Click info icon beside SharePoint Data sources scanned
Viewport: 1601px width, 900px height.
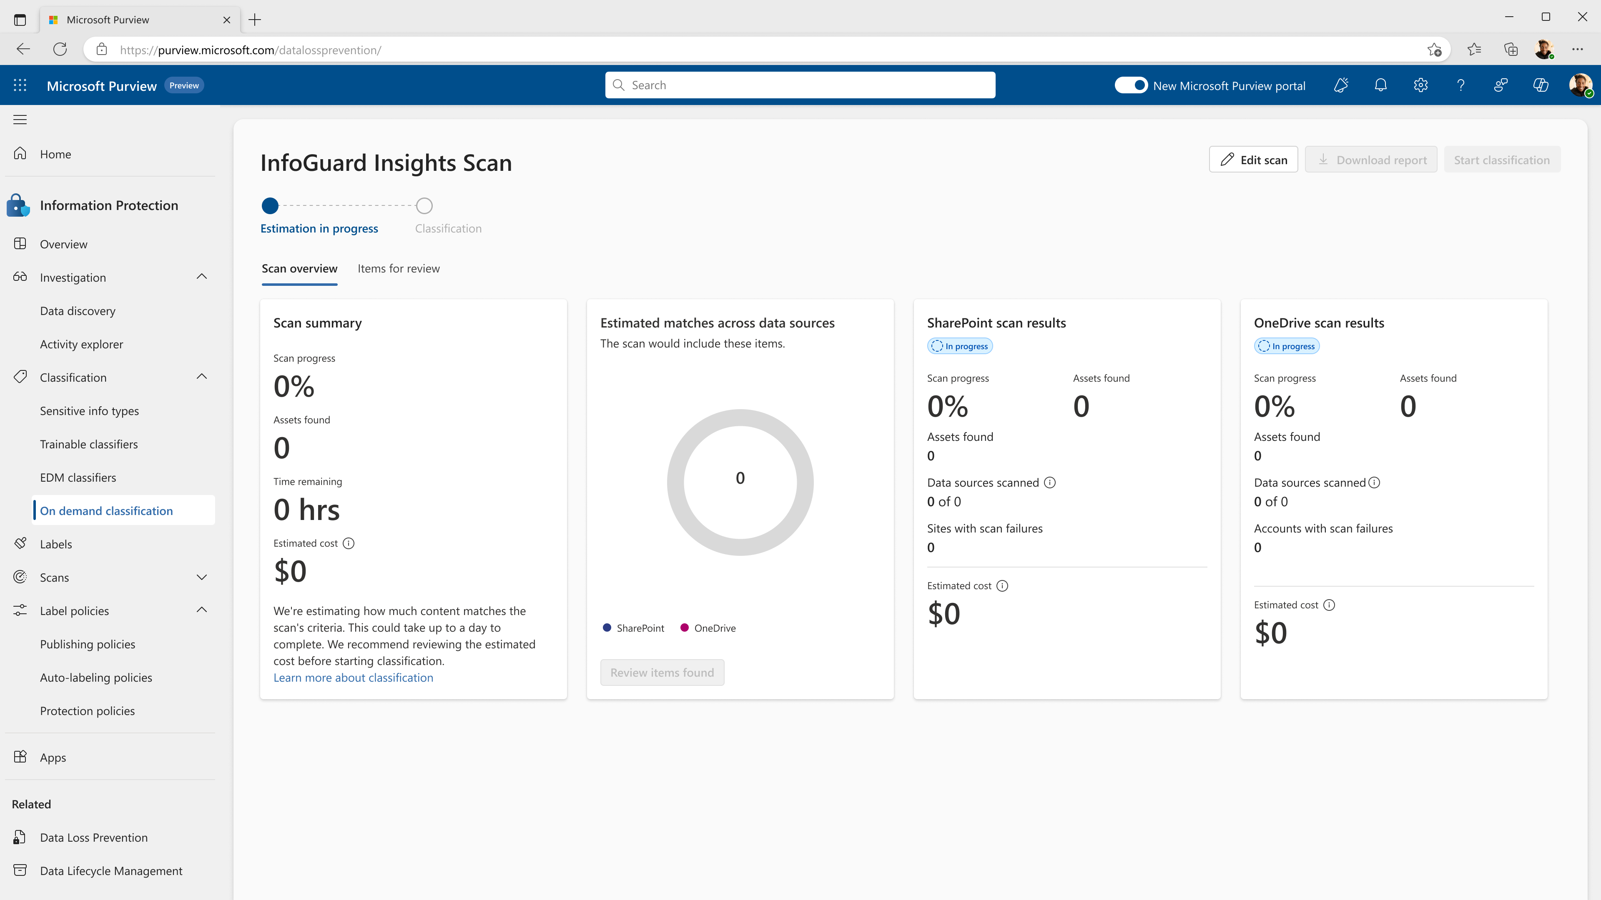pyautogui.click(x=1050, y=482)
